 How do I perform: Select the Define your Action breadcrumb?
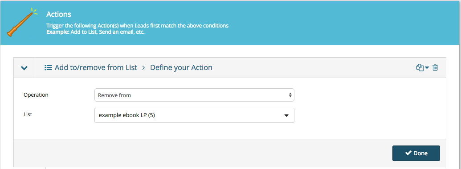(x=181, y=68)
